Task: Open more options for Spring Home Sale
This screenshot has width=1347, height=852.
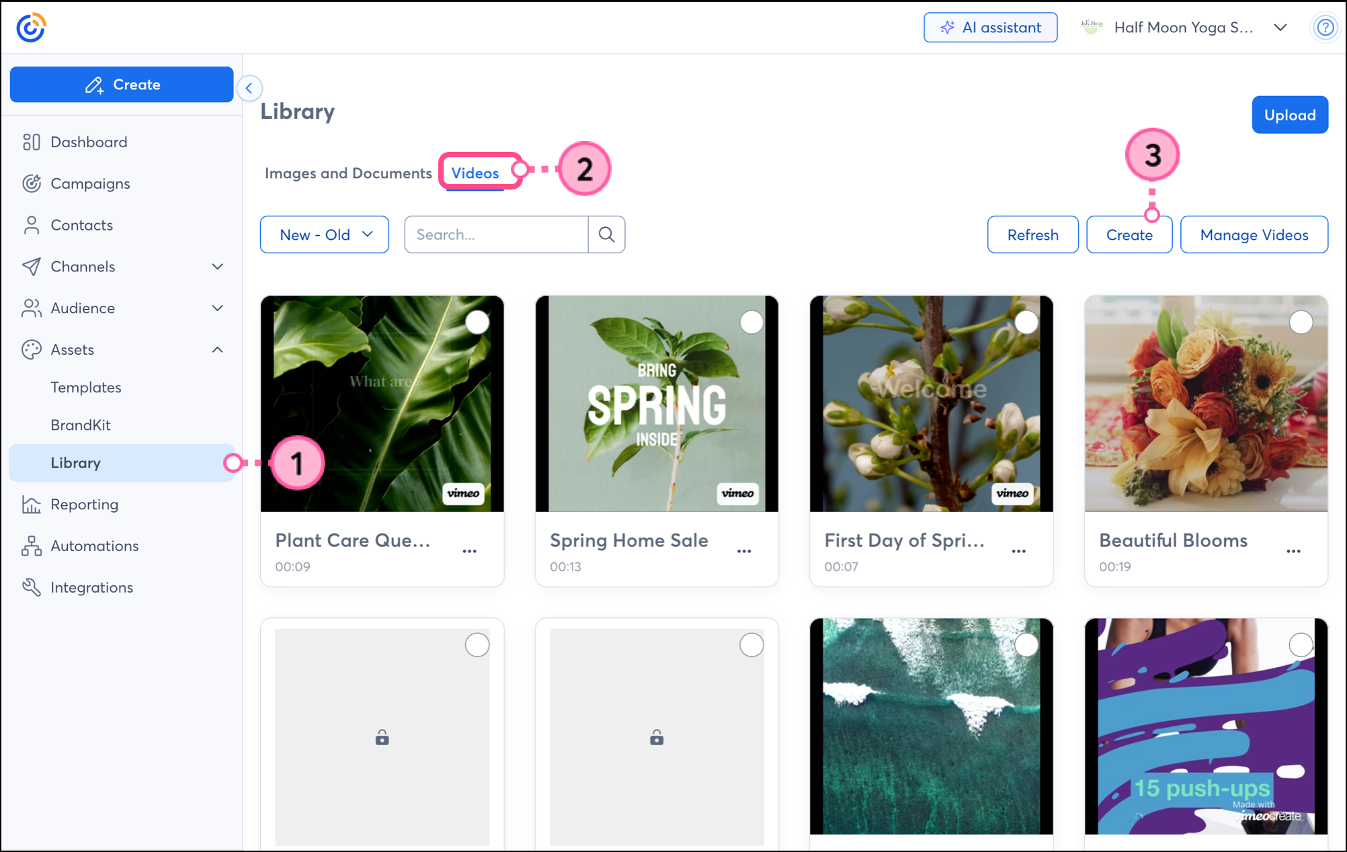Action: [743, 551]
